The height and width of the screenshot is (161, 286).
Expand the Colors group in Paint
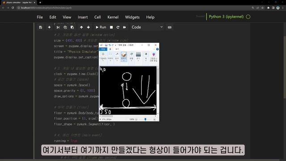coord(146,56)
